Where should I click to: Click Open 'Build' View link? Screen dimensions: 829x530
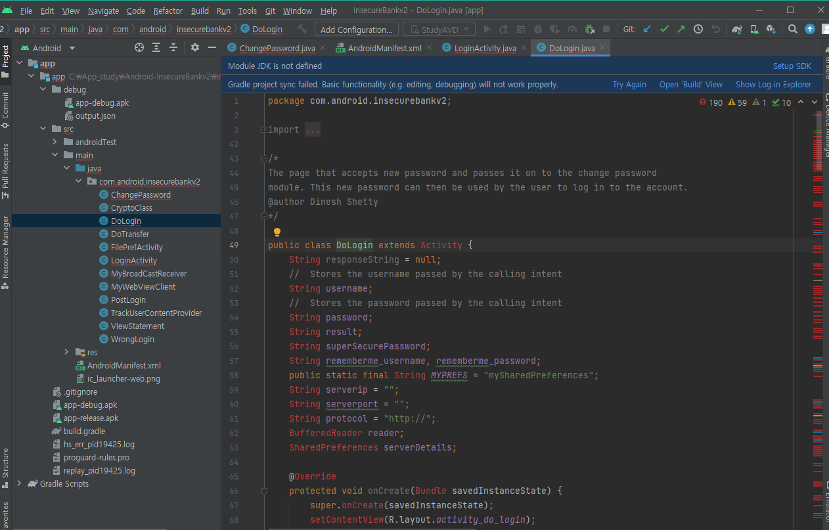coord(691,85)
